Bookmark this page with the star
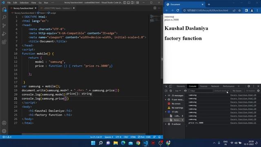This screenshot has width=261, height=147. point(239,10)
